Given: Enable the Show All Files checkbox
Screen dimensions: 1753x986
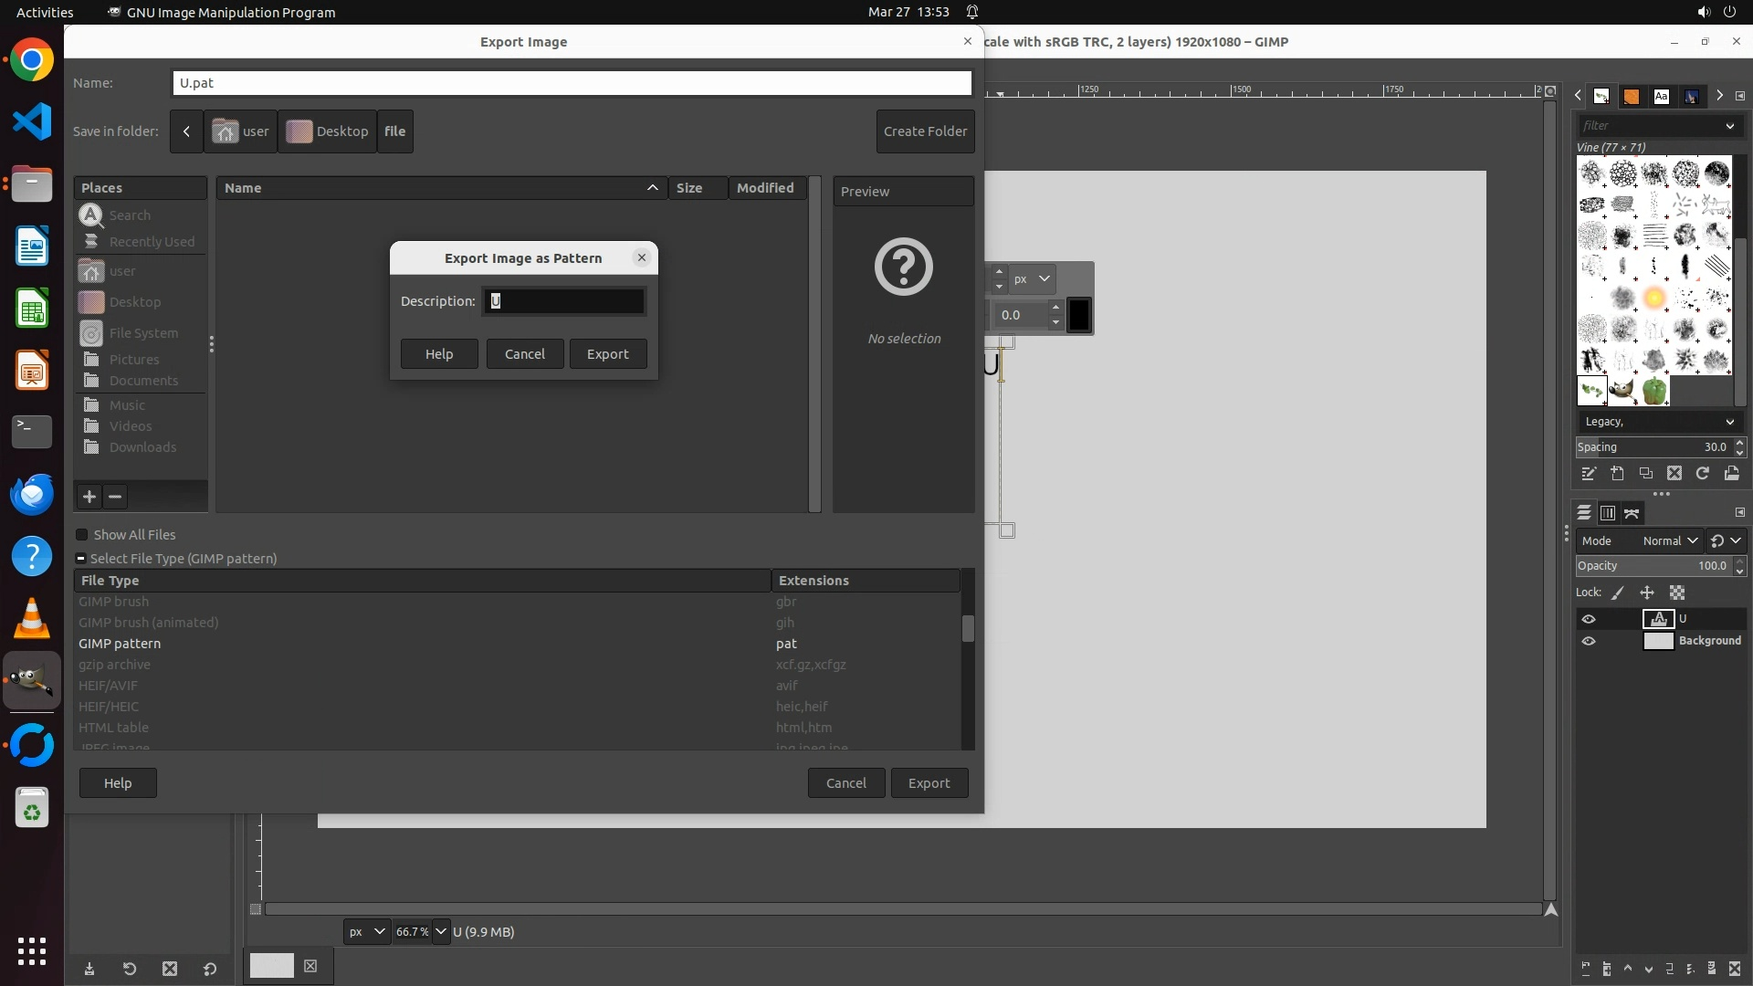Looking at the screenshot, I should tap(82, 535).
